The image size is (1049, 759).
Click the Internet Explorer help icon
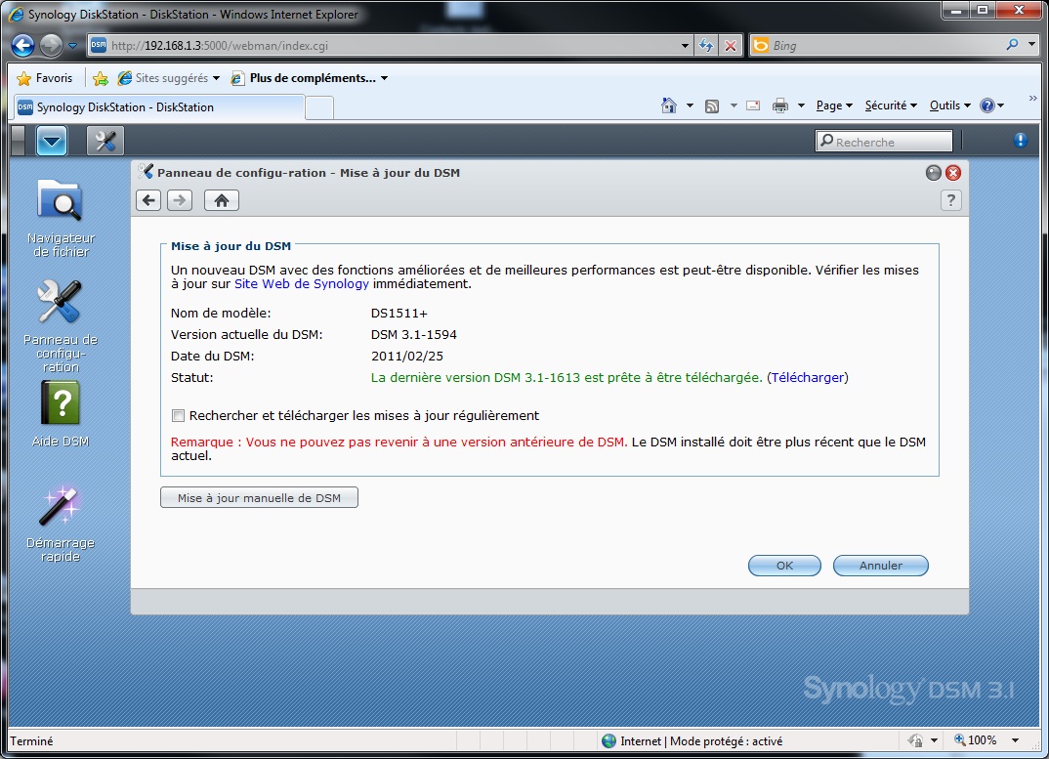pos(986,105)
